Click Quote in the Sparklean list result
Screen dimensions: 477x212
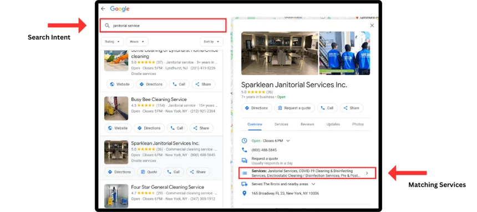[x=149, y=172]
